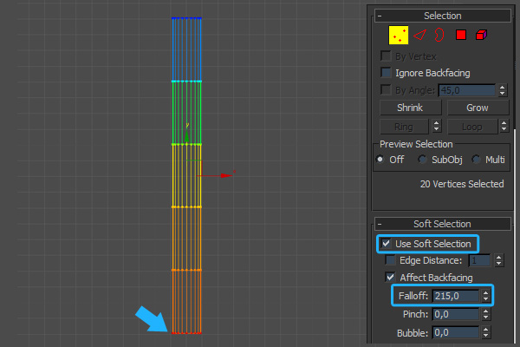520x347 pixels.
Task: Enable Ignore Backfacing checkbox
Action: pos(387,72)
